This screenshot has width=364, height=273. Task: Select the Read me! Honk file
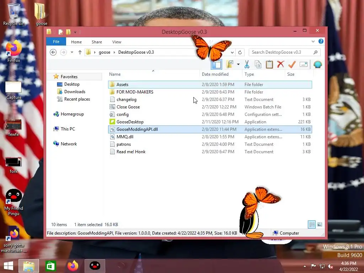pyautogui.click(x=210, y=151)
